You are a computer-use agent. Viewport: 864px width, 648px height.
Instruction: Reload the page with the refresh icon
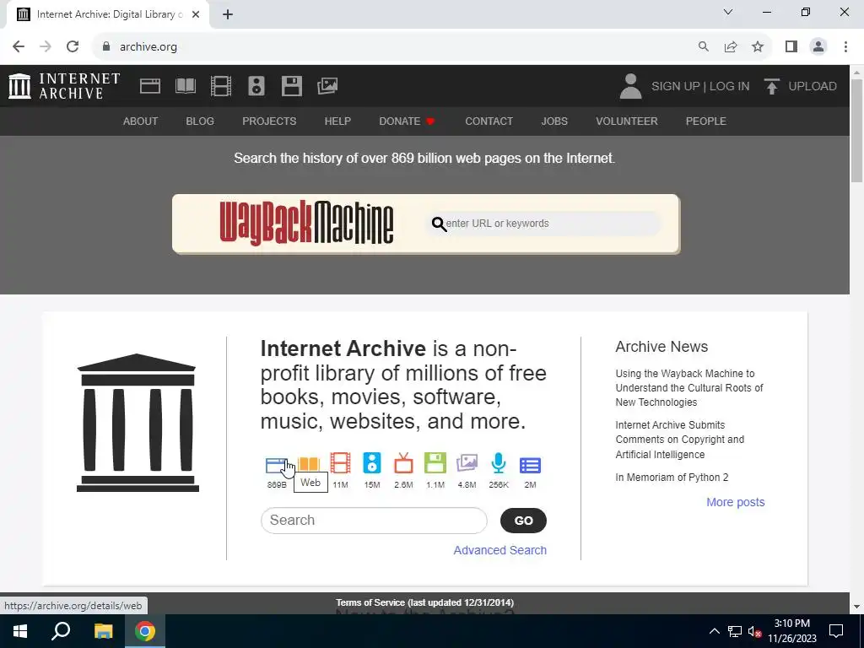[x=73, y=47]
